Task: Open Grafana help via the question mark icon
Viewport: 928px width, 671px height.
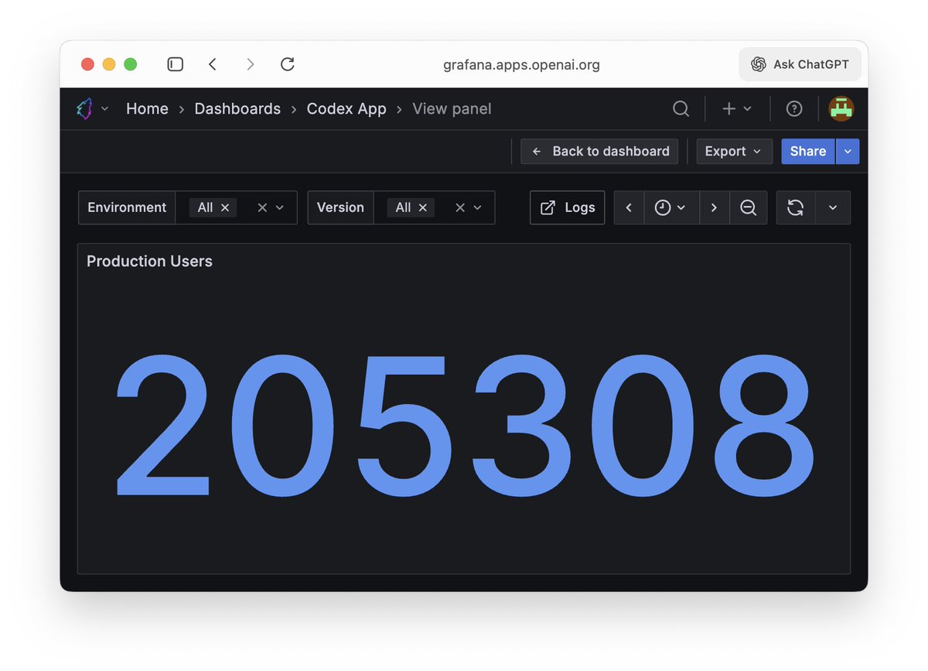Action: (794, 108)
